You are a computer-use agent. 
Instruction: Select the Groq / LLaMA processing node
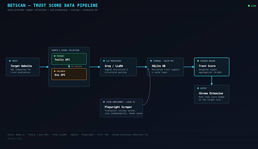click(118, 67)
